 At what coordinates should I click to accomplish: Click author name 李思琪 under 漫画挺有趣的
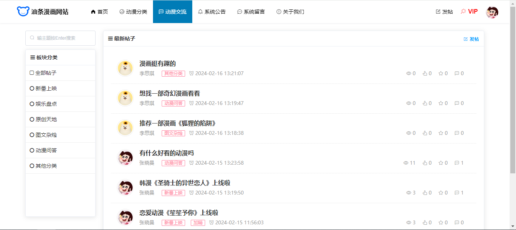pyautogui.click(x=147, y=74)
